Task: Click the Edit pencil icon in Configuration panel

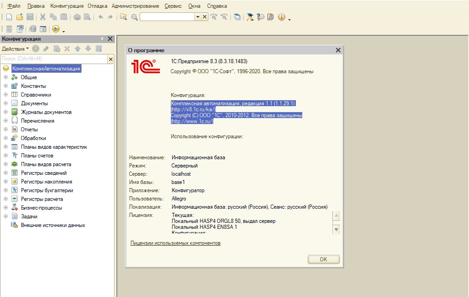Action: [46, 49]
